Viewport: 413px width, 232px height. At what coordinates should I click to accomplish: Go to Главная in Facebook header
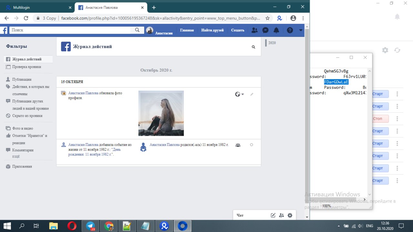[x=187, y=30]
